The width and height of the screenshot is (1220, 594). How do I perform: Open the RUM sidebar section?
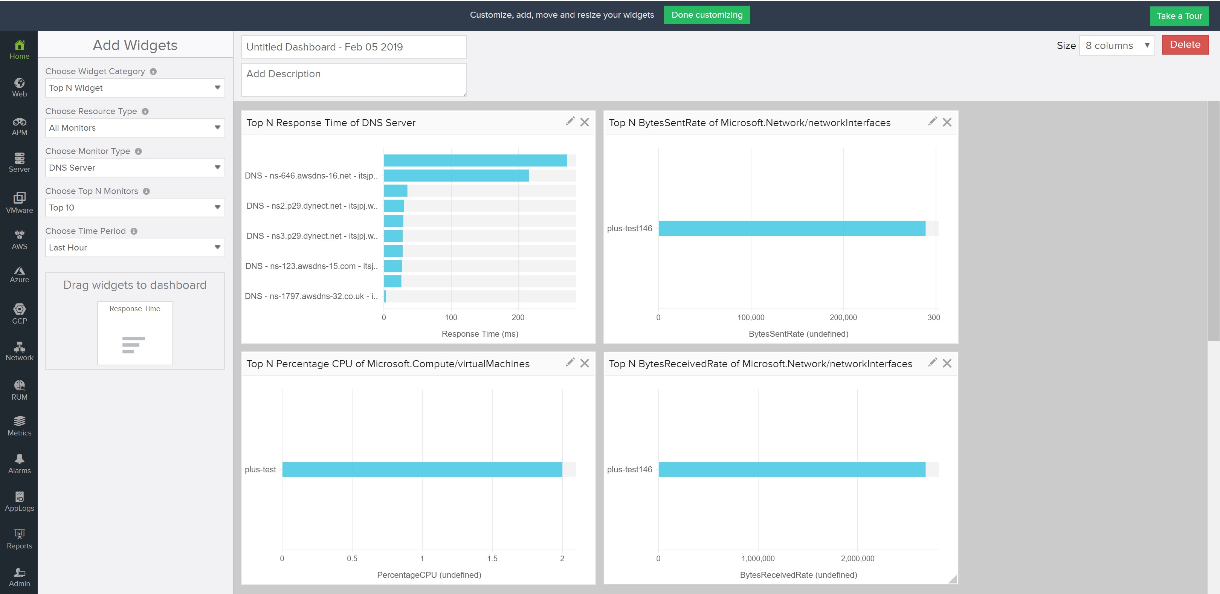pyautogui.click(x=20, y=390)
